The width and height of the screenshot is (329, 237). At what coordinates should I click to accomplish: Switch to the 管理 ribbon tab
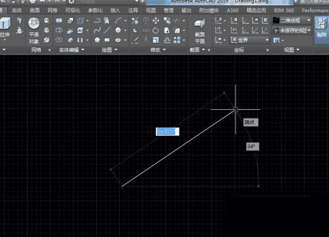(168, 11)
